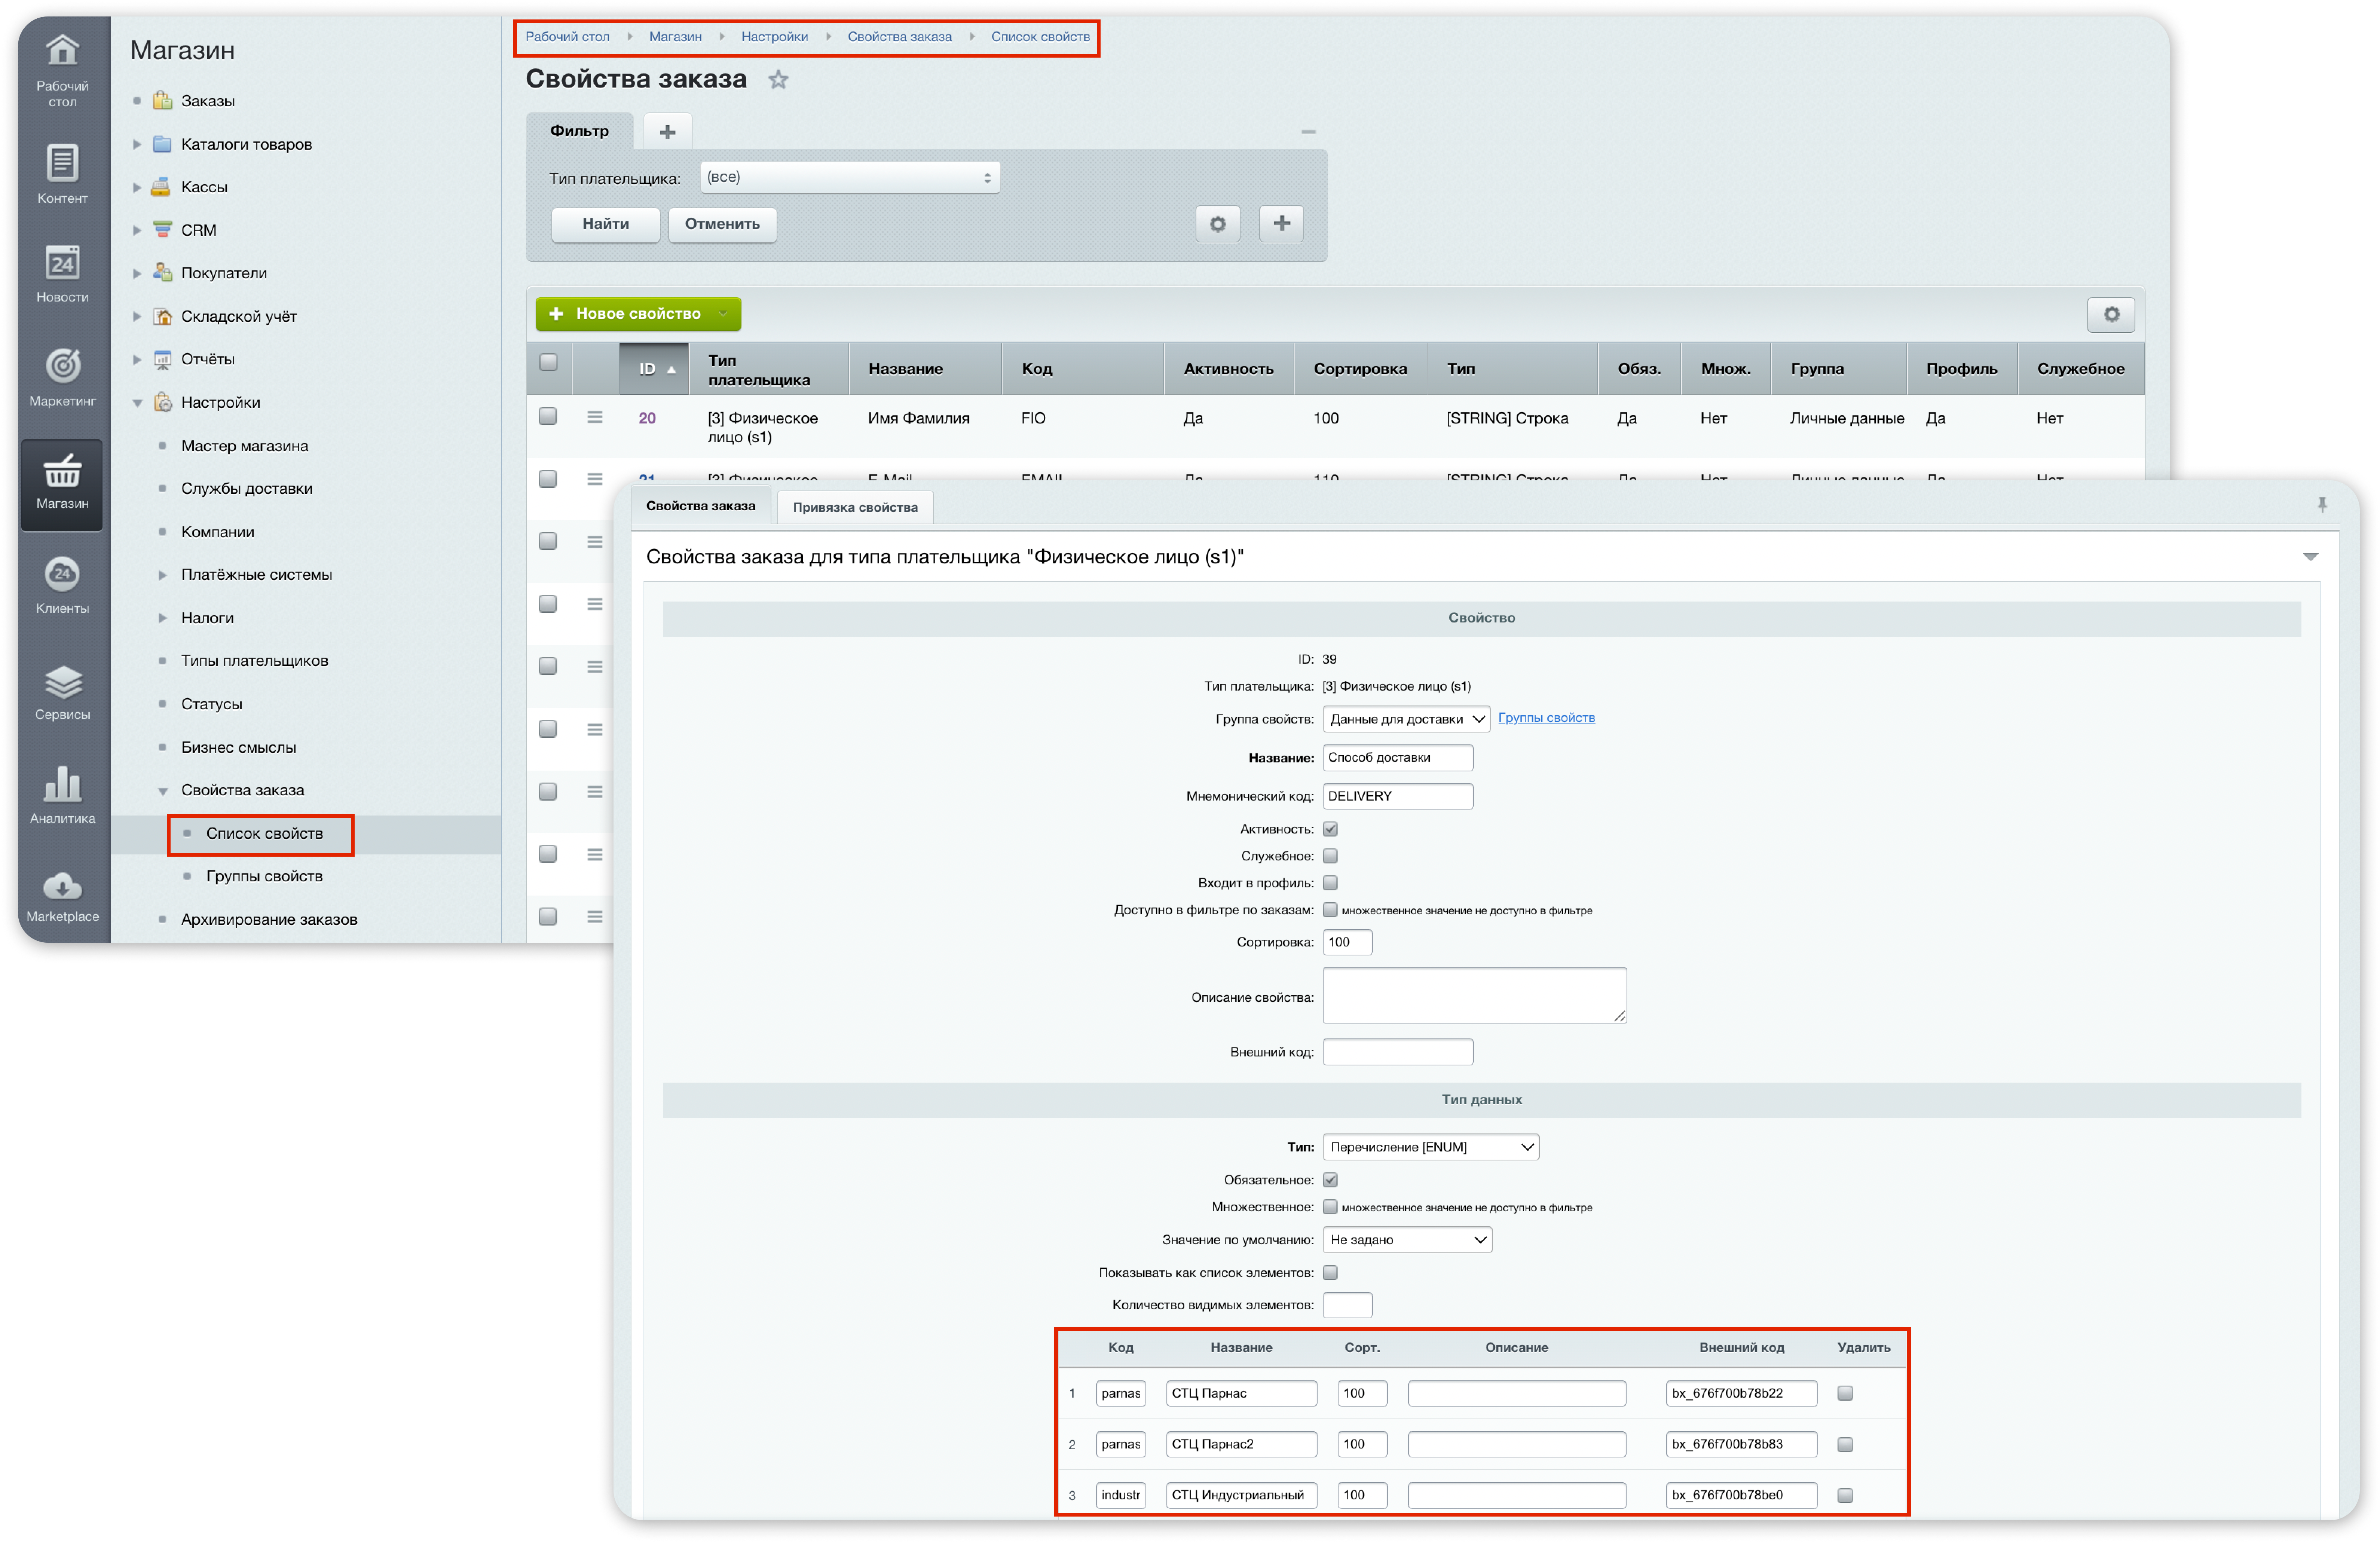Open the Контент sidebar section
Screen dimensions: 2380x1542
click(62, 174)
